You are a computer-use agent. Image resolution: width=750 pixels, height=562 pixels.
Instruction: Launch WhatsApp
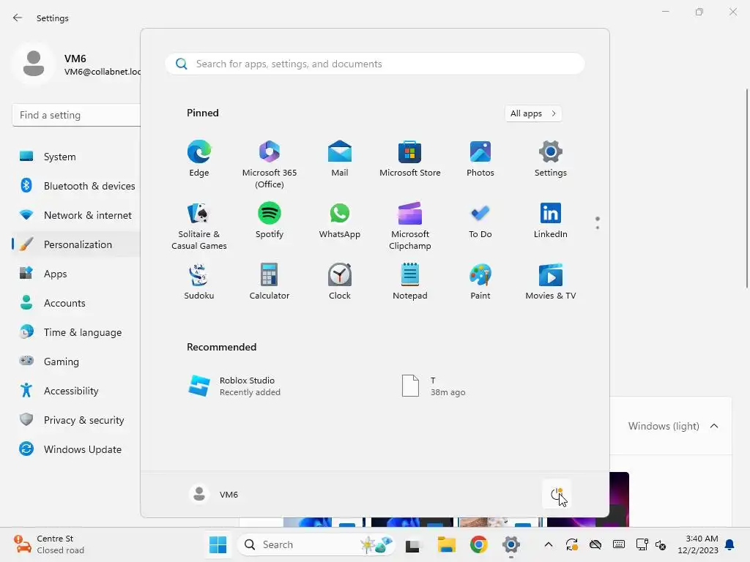340,220
